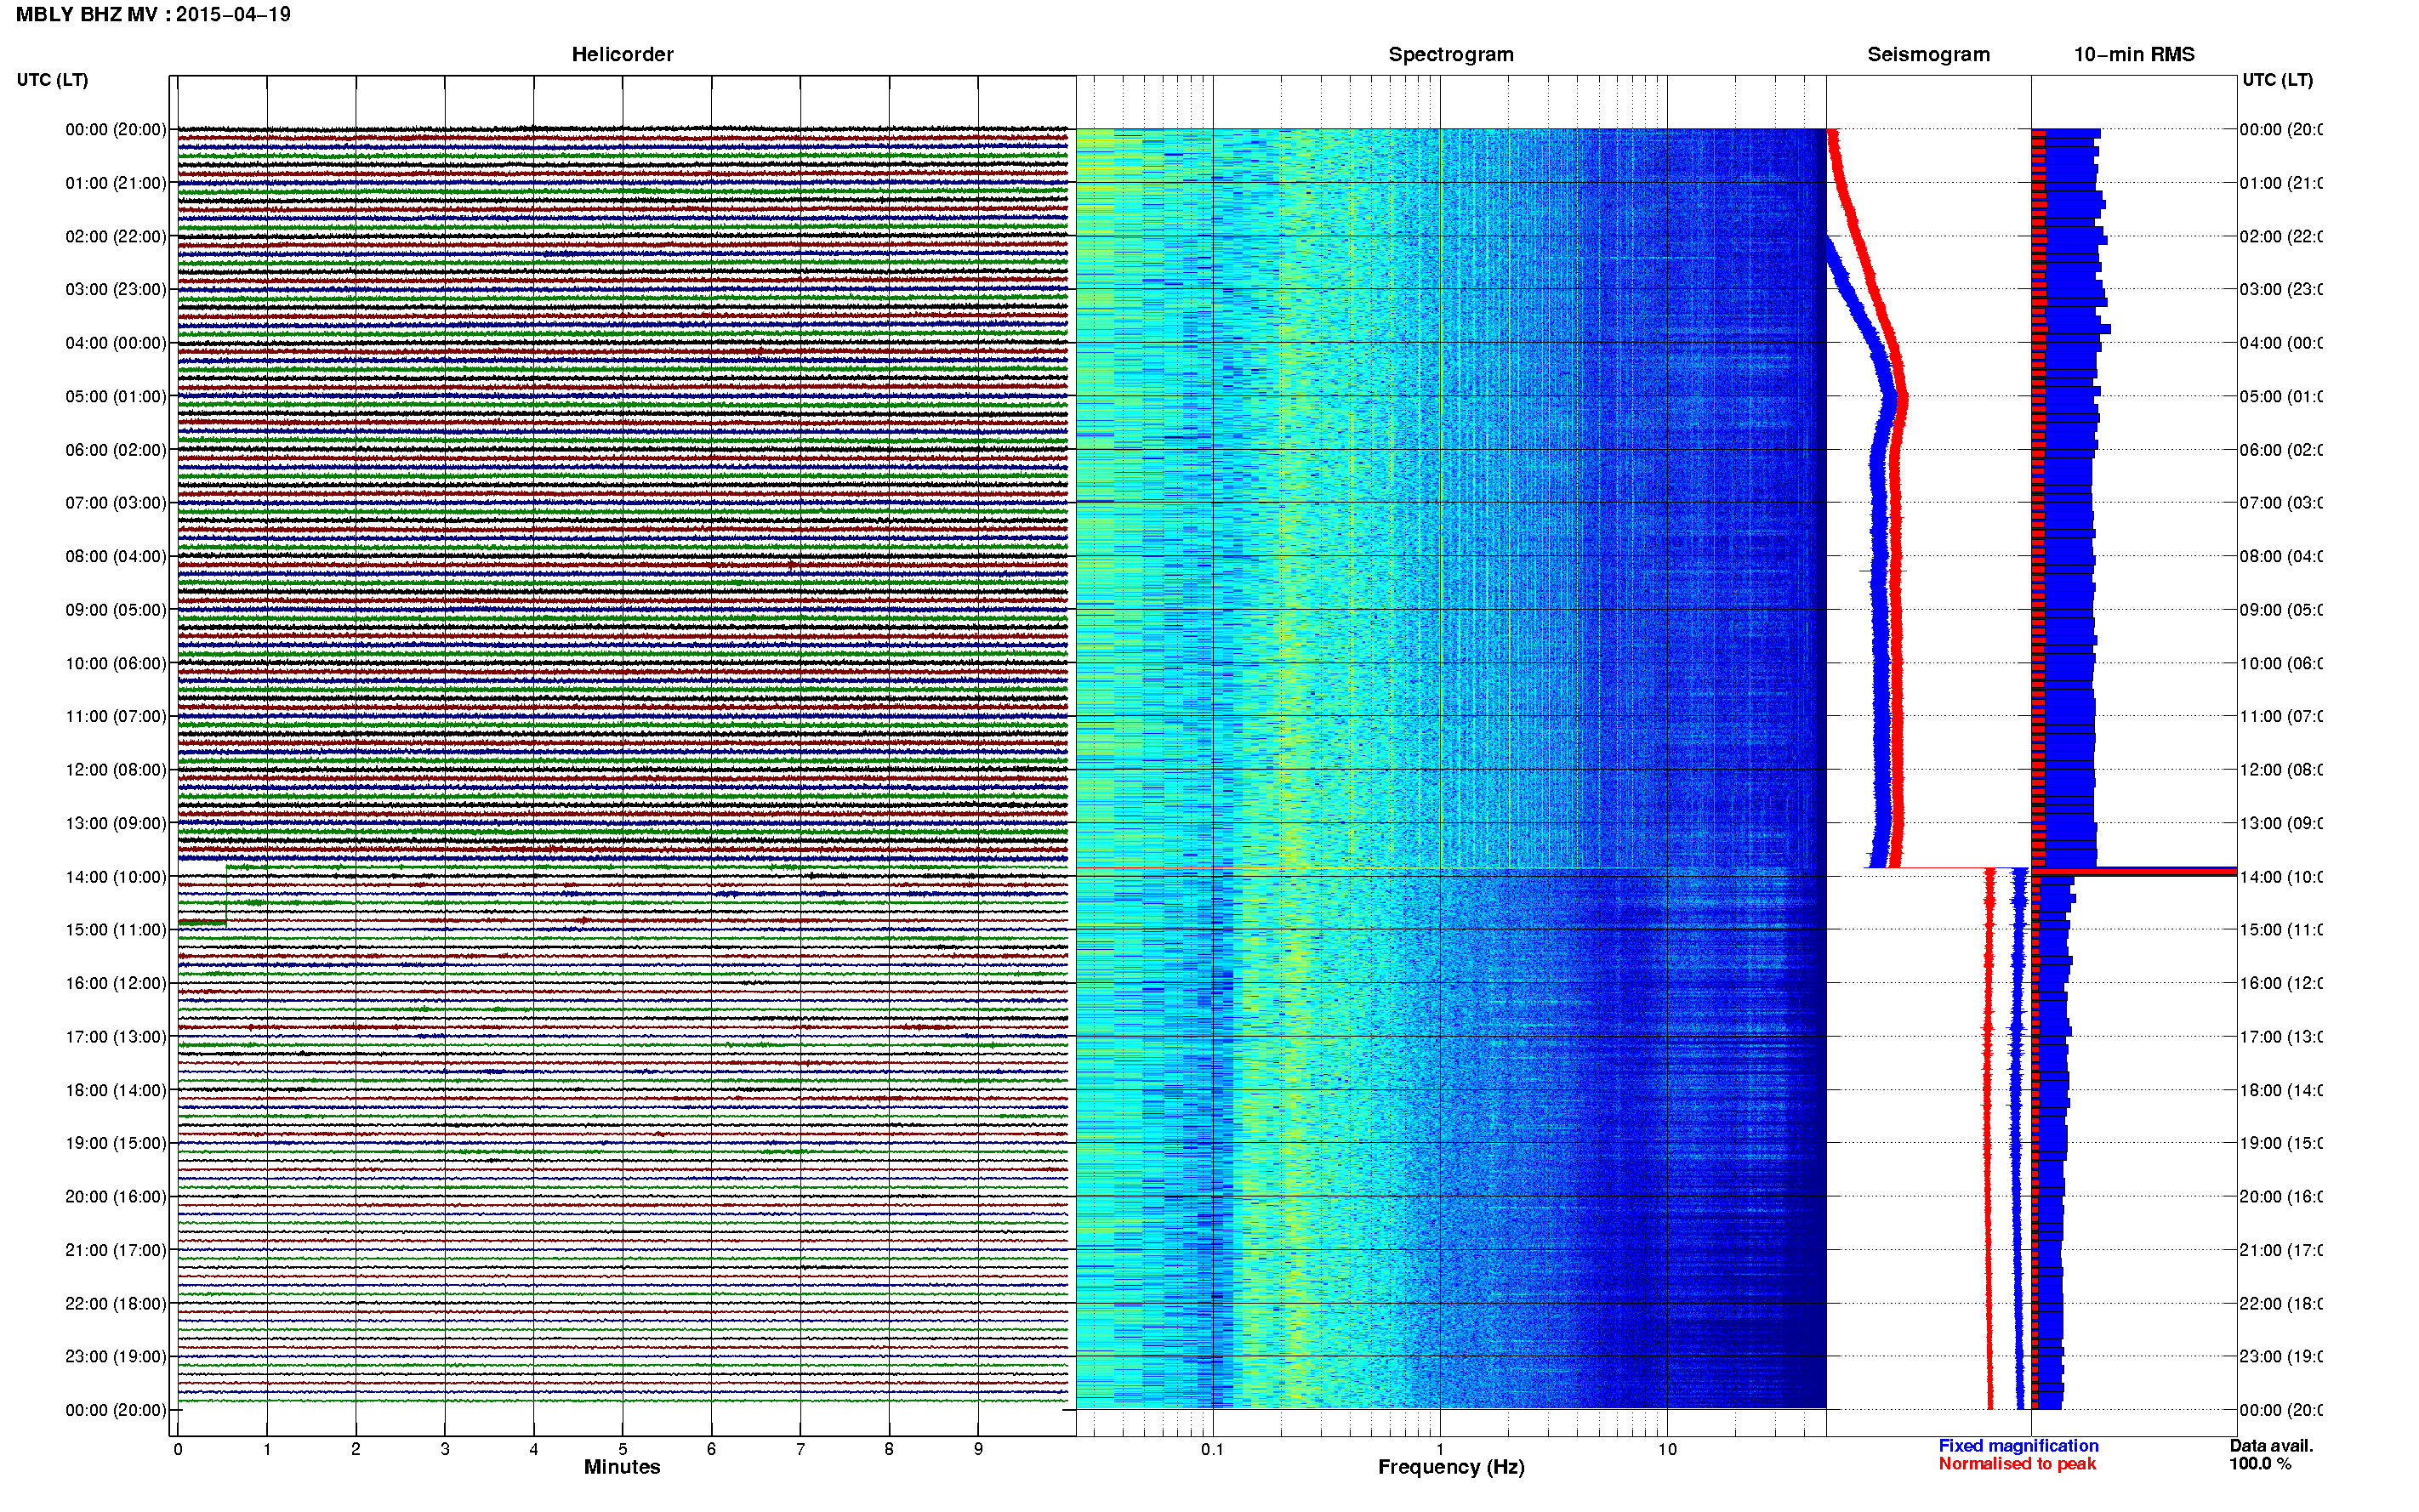Click the left '23:00 (19:00)' time label
The image size is (2419, 1512).
116,1356
